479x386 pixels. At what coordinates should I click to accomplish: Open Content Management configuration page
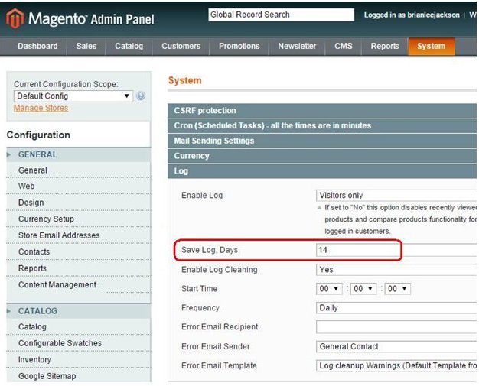pos(79,285)
